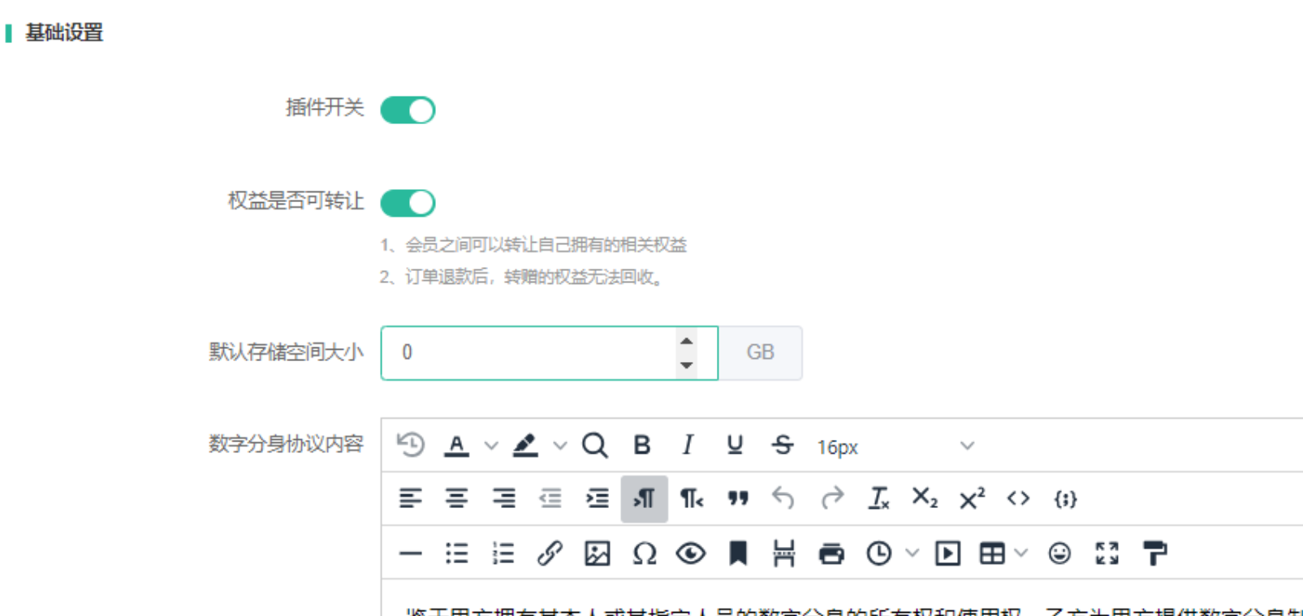Viewport: 1303px width, 616px height.
Task: Expand the font color dropdown arrow
Action: coord(491,446)
